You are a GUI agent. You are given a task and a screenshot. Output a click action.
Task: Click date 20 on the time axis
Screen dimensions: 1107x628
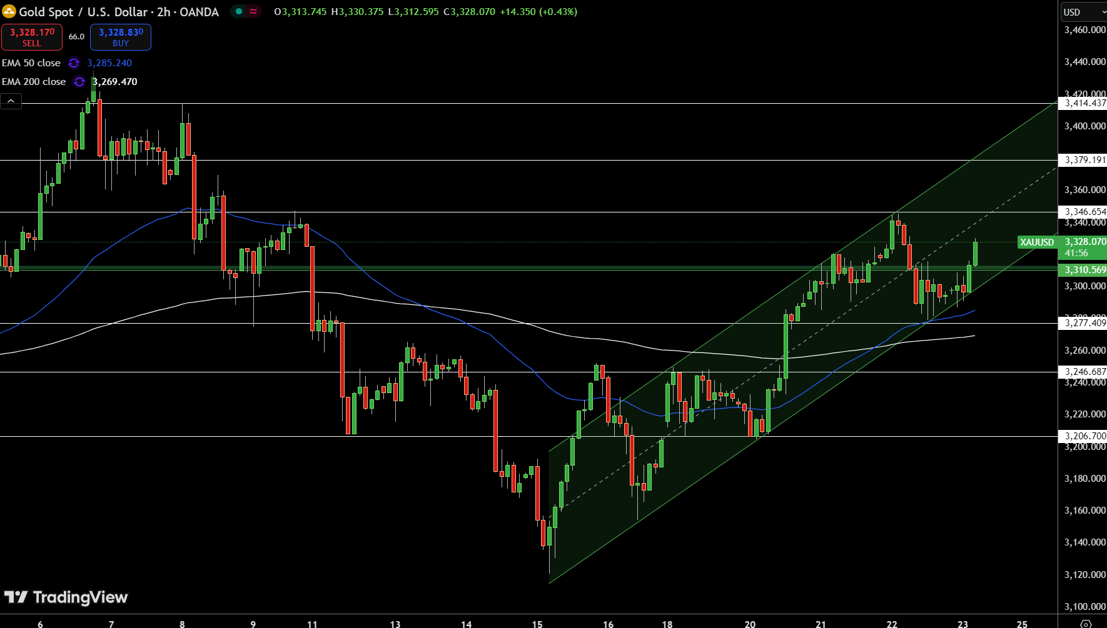coord(750,624)
